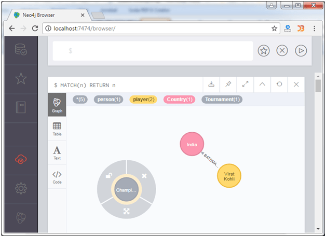Open the database information sidebar icon

coord(21,49)
